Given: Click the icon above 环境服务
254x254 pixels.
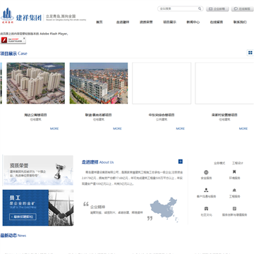Looking at the screenshot, I should click(x=234, y=171).
